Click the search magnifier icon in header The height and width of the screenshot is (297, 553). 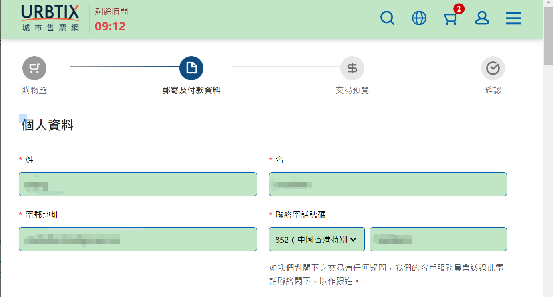point(387,18)
